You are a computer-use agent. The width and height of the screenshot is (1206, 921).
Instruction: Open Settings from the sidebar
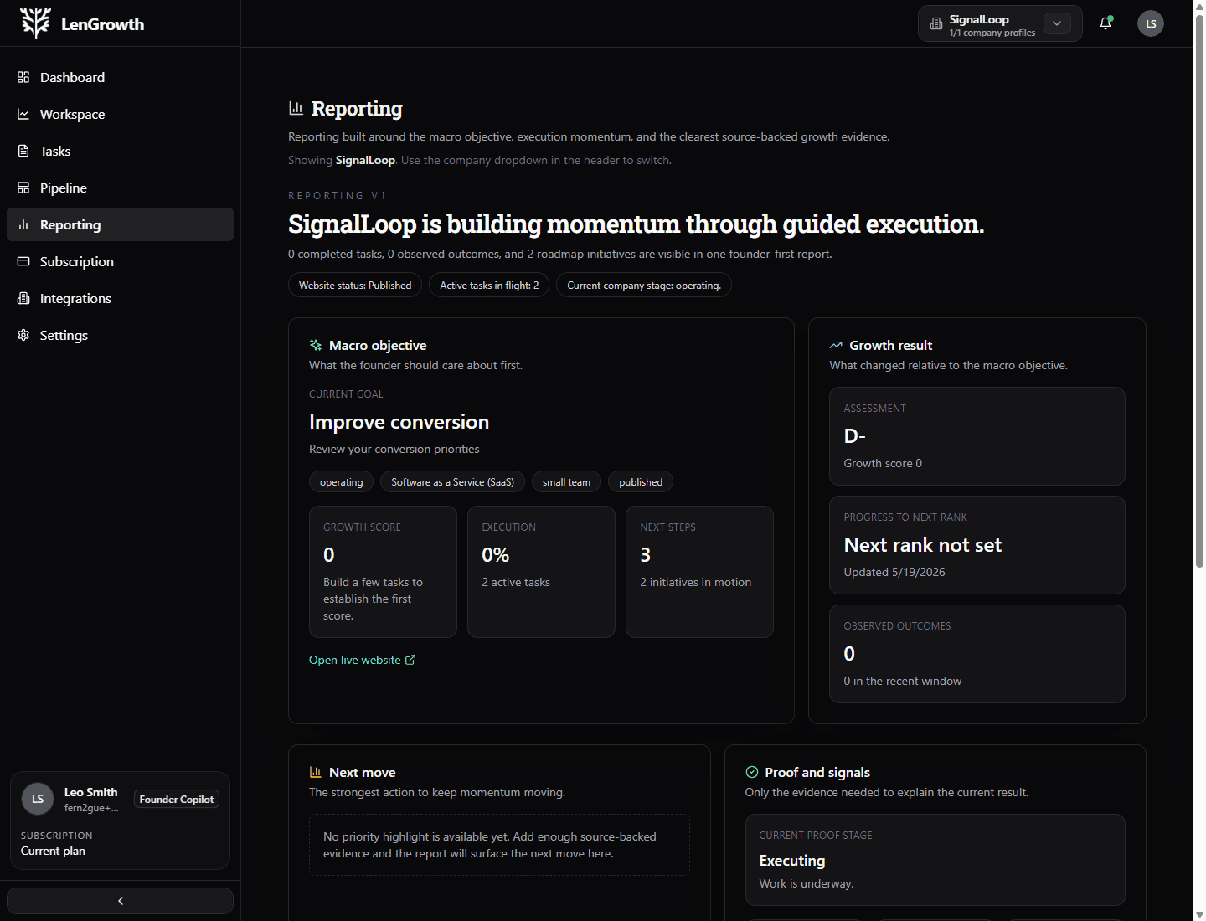tap(120, 335)
